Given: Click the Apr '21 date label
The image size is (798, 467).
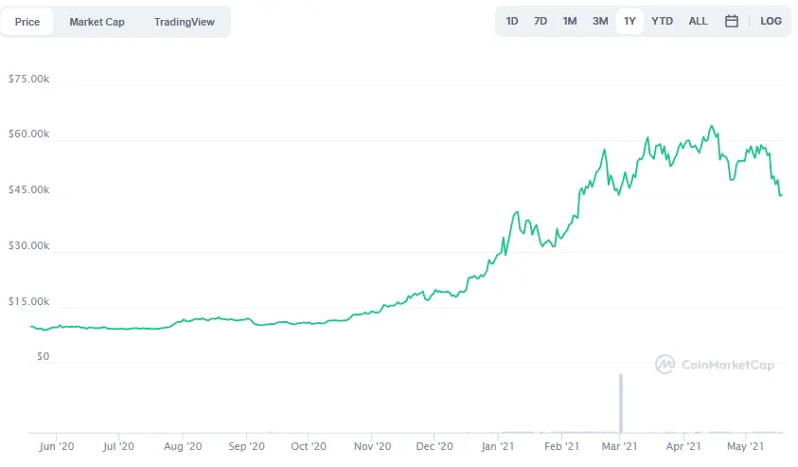Looking at the screenshot, I should point(683,446).
